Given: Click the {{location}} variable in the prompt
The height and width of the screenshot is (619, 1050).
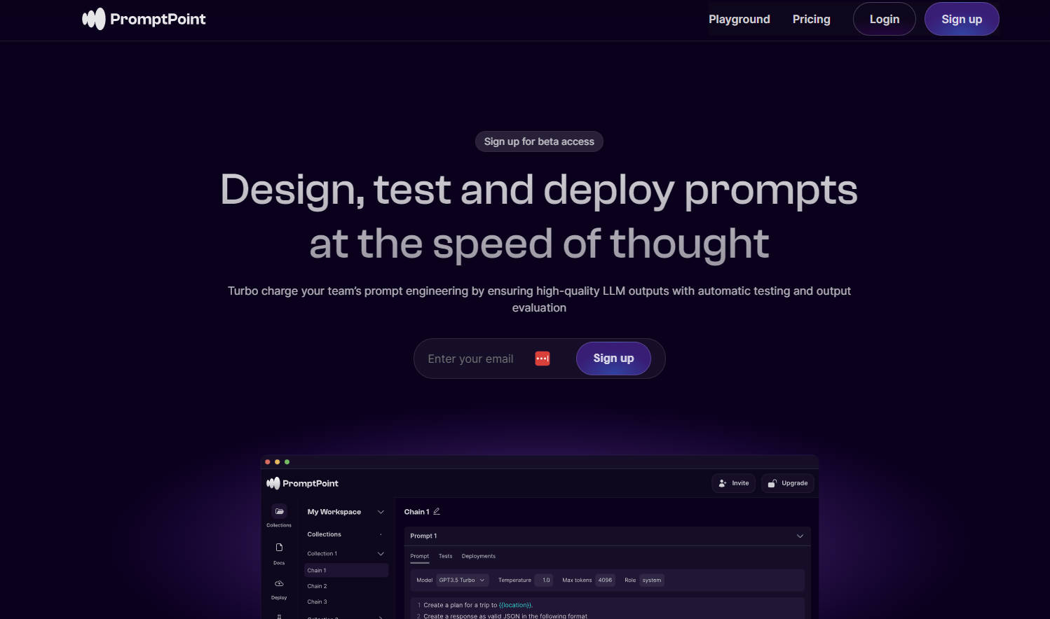Looking at the screenshot, I should 514,605.
